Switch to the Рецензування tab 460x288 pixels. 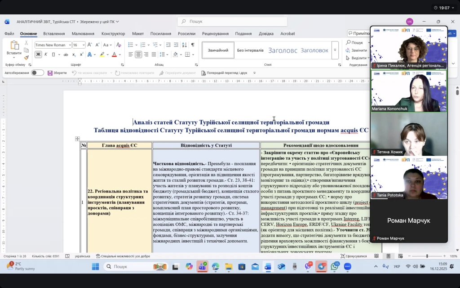pos(215,34)
